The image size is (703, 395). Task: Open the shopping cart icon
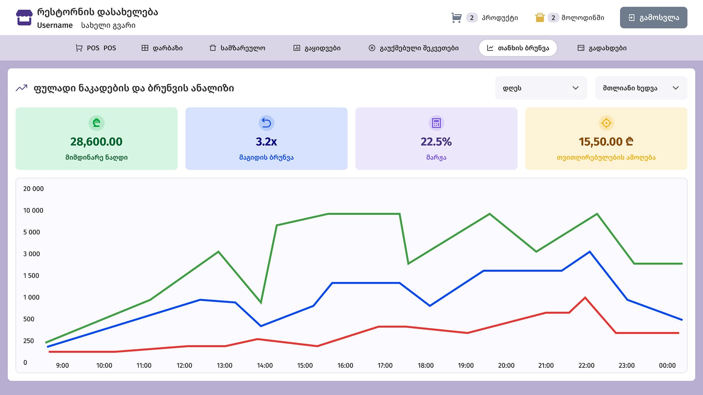[456, 18]
